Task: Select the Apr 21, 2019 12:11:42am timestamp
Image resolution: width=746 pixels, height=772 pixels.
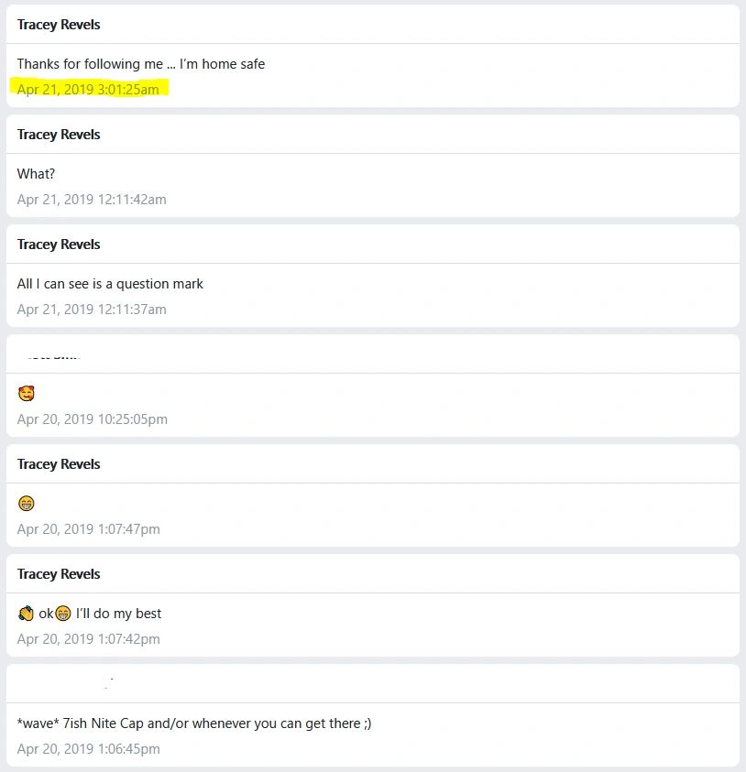Action: (x=92, y=200)
